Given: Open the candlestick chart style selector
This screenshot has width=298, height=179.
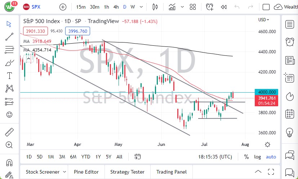Looking at the screenshot, I should point(155,7).
